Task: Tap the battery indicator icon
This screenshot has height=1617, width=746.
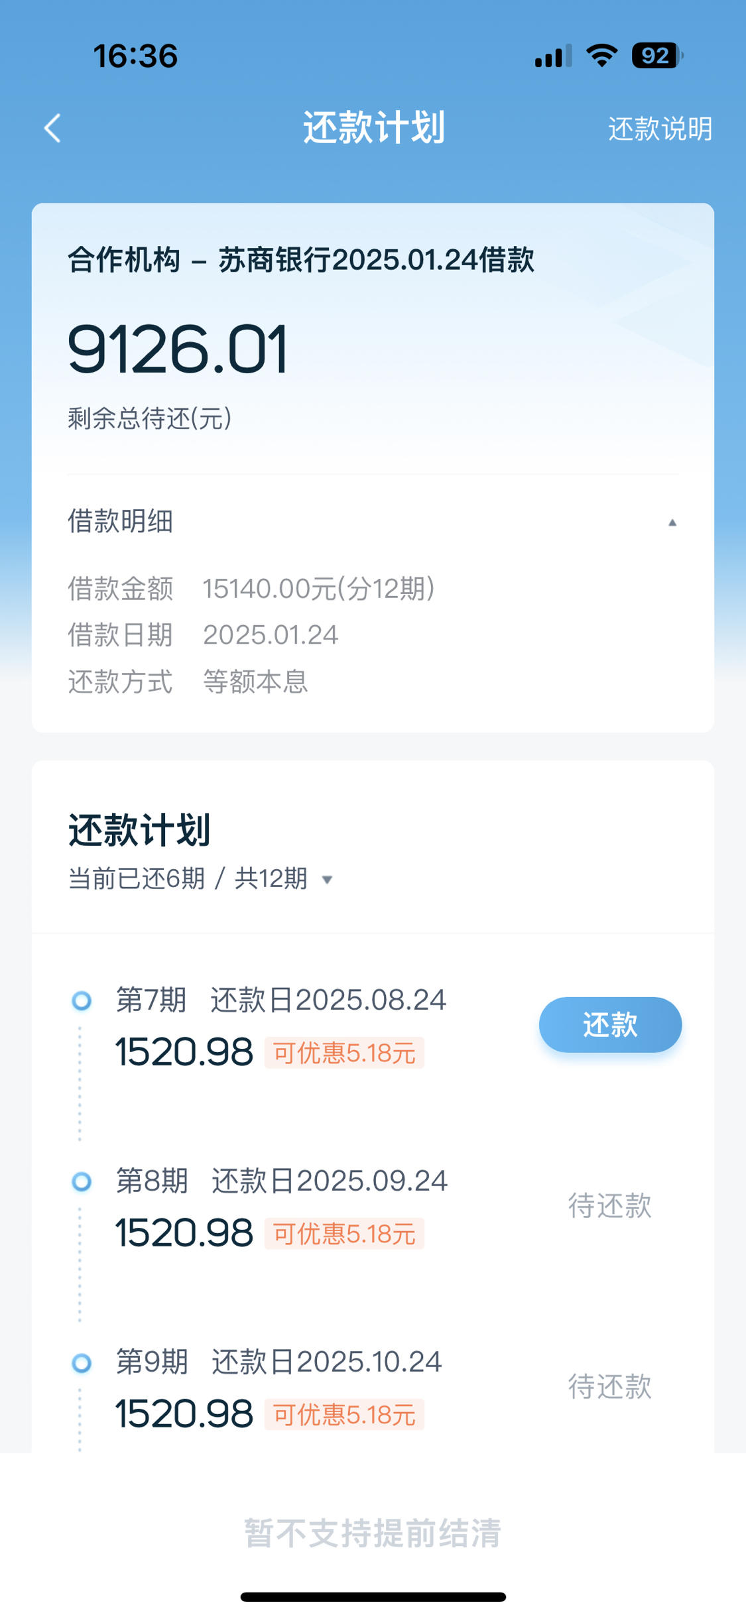Action: click(657, 56)
